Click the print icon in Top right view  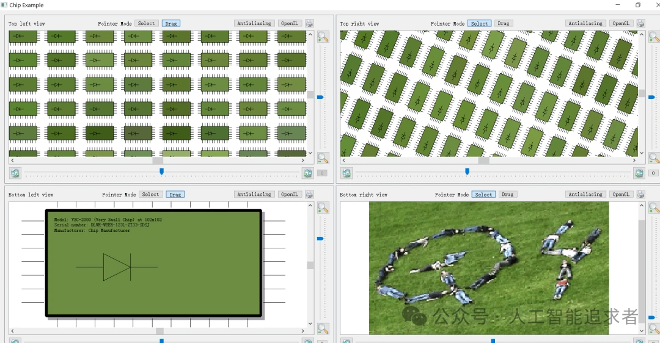pos(640,24)
